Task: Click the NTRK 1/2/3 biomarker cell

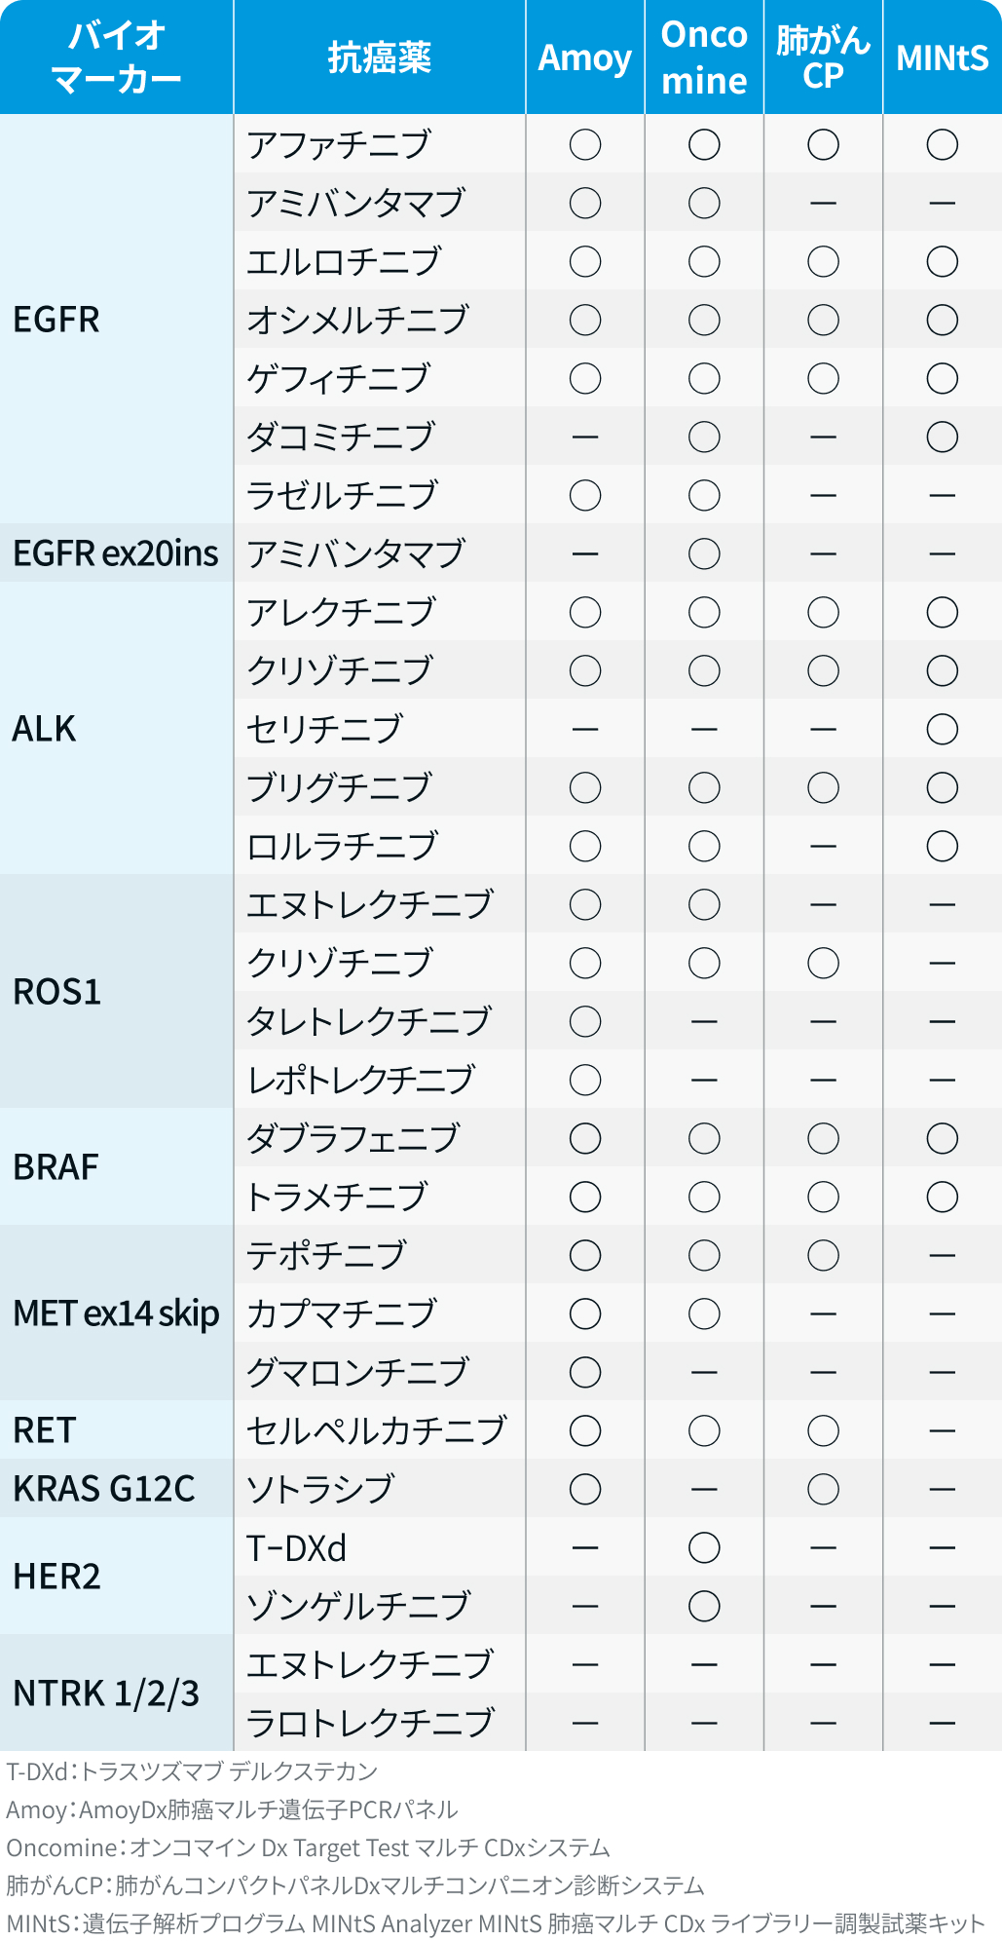Action: [106, 1694]
